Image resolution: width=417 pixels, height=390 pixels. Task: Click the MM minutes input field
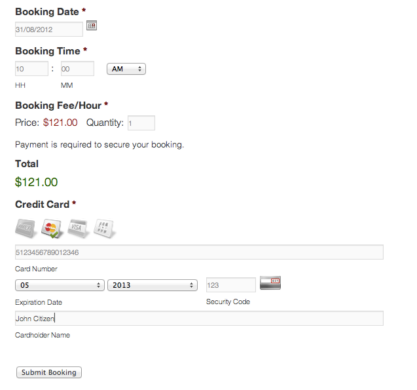[77, 69]
